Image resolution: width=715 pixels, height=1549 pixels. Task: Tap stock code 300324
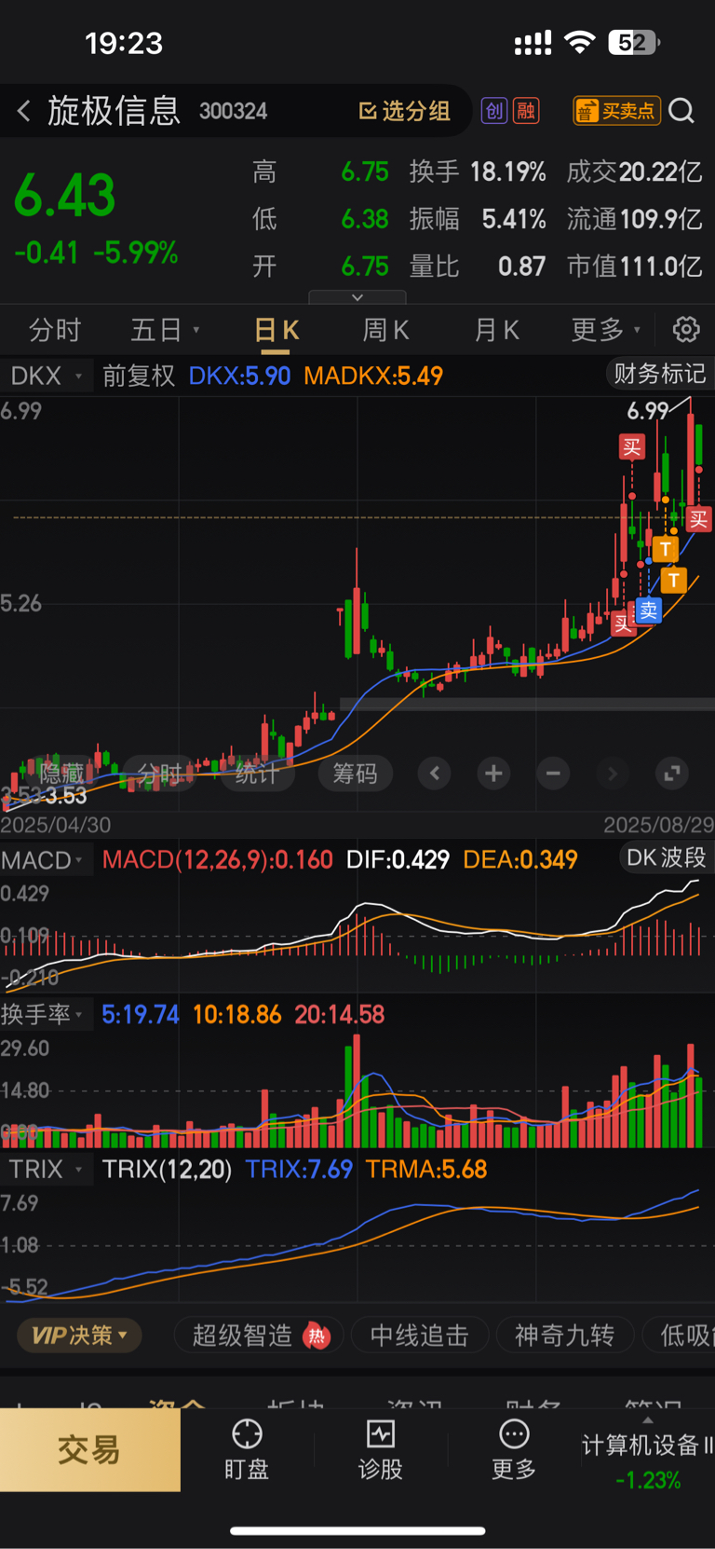233,112
